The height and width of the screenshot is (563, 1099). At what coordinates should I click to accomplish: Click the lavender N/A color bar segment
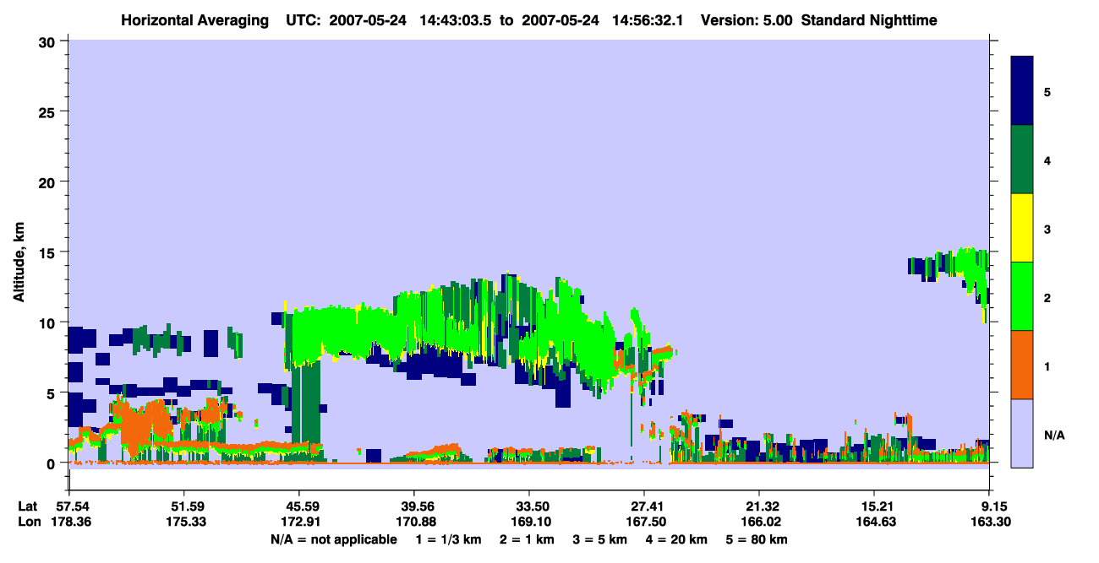pyautogui.click(x=1022, y=433)
